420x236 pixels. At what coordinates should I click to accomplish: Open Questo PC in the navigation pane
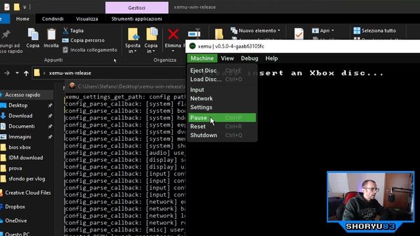pos(18,233)
